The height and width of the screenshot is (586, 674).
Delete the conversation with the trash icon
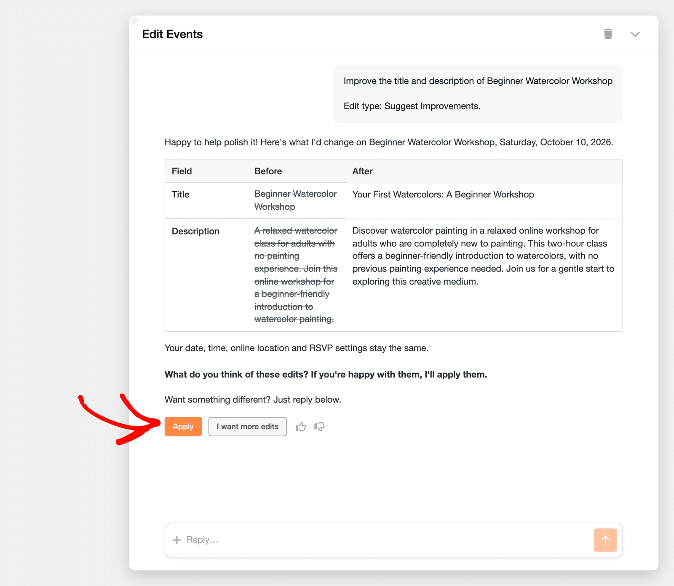click(x=608, y=34)
